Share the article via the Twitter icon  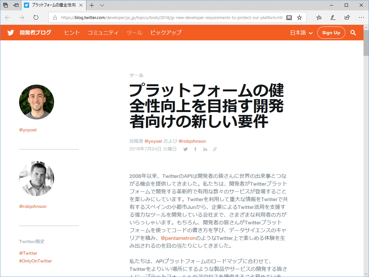185,149
